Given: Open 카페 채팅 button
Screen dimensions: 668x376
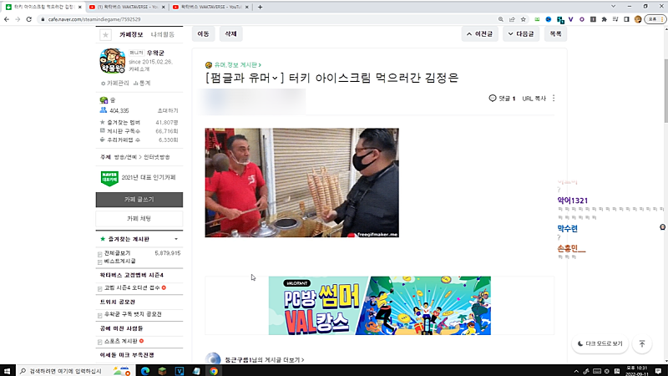Looking at the screenshot, I should click(139, 219).
